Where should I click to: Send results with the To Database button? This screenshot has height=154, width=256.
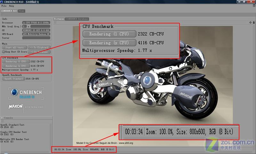39,52
